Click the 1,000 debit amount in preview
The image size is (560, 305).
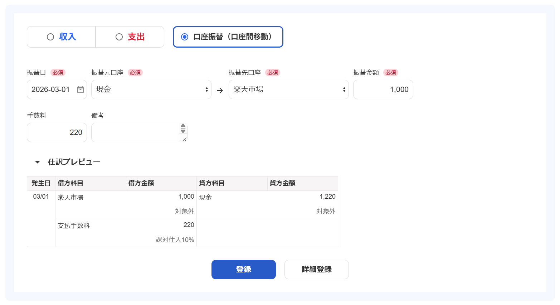pos(186,197)
